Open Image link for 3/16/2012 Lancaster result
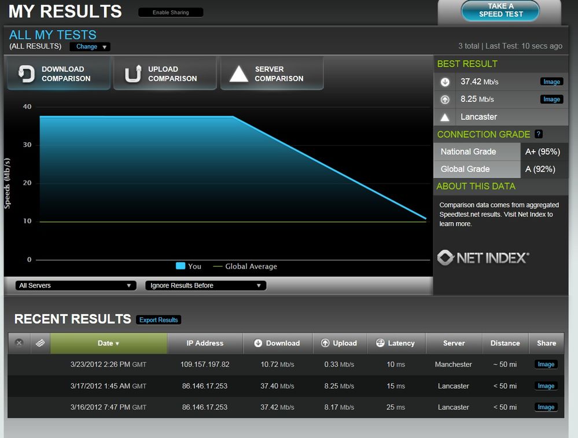The height and width of the screenshot is (438, 578). click(x=546, y=407)
